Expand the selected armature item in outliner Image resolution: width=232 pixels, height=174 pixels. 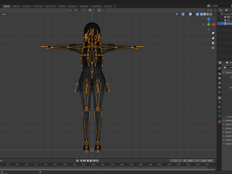tap(222, 24)
